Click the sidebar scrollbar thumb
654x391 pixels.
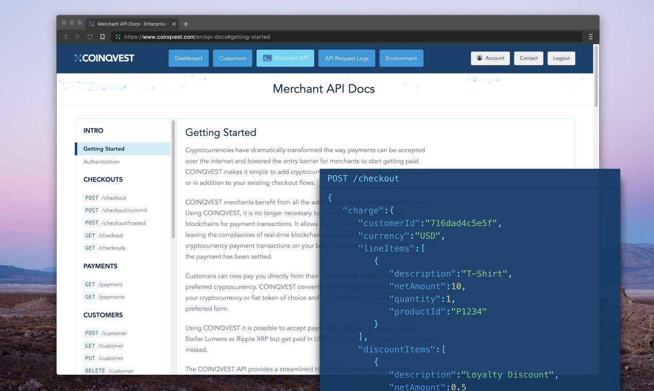(x=173, y=179)
